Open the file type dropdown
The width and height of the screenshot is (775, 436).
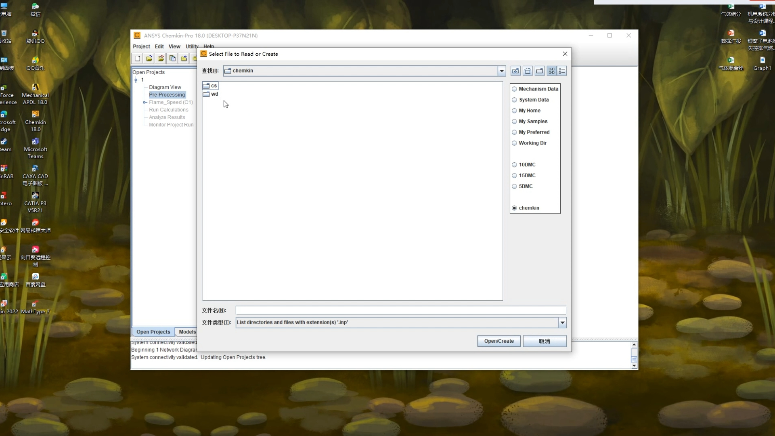562,323
